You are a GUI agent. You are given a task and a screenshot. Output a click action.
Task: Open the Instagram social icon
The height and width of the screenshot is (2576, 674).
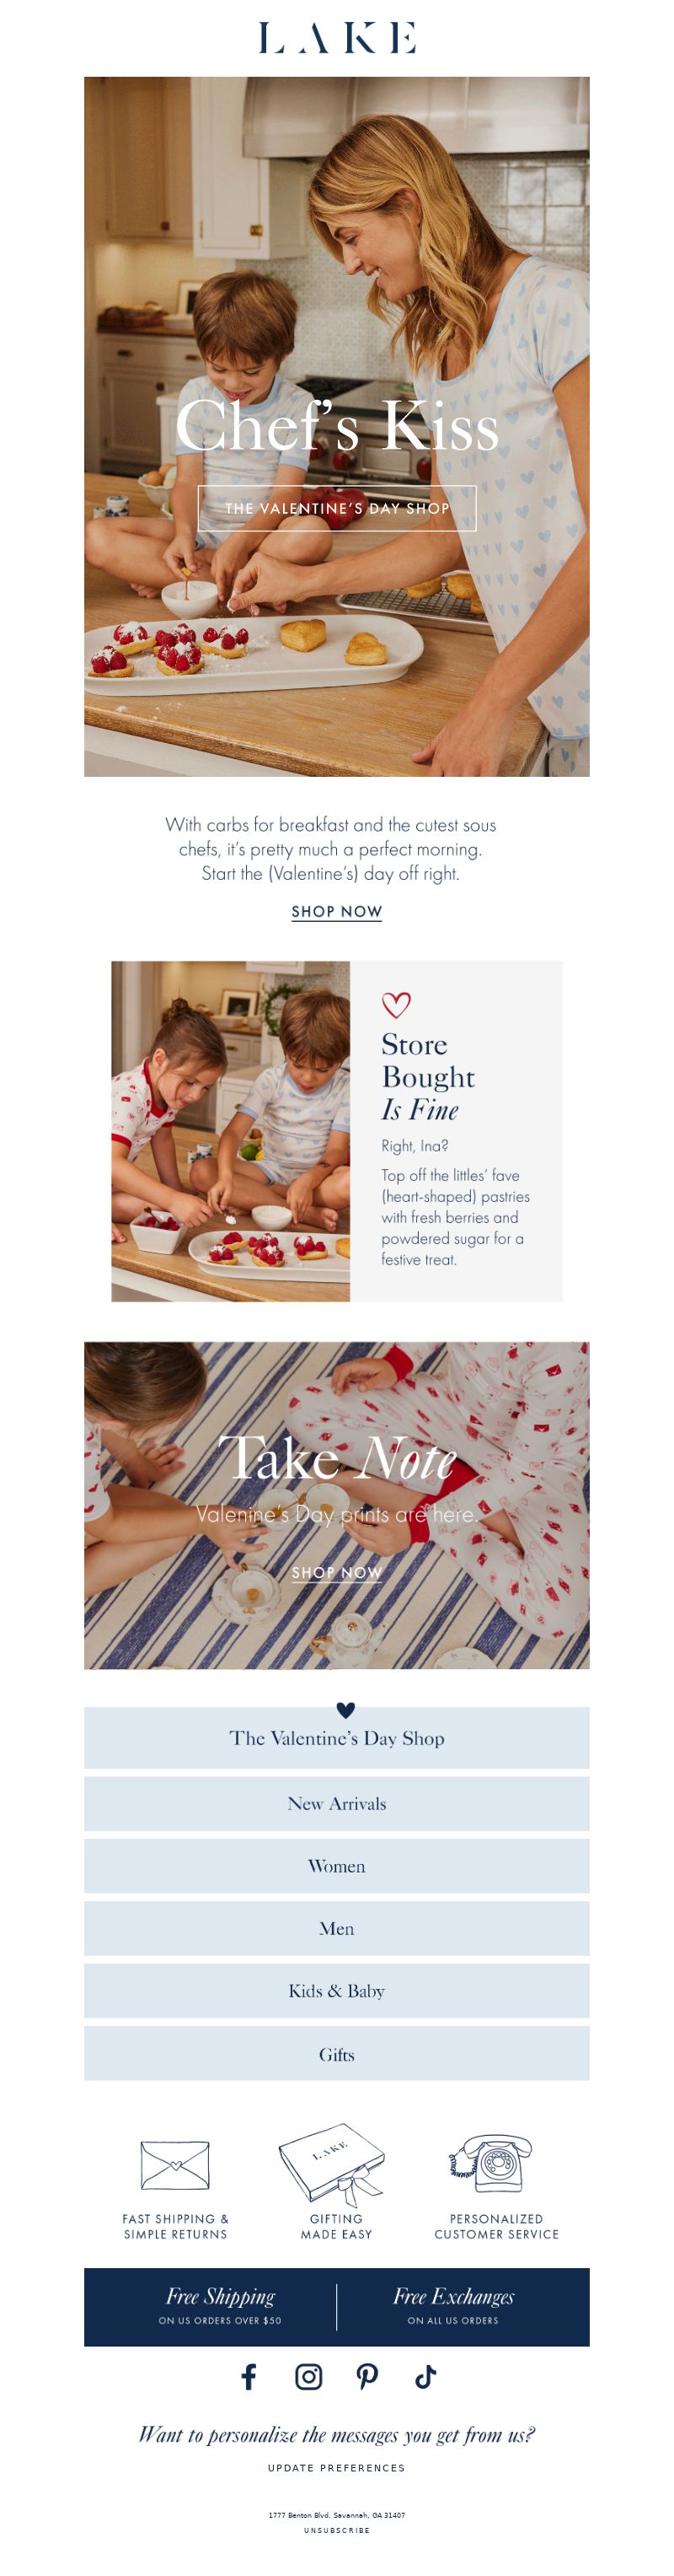coord(308,2376)
